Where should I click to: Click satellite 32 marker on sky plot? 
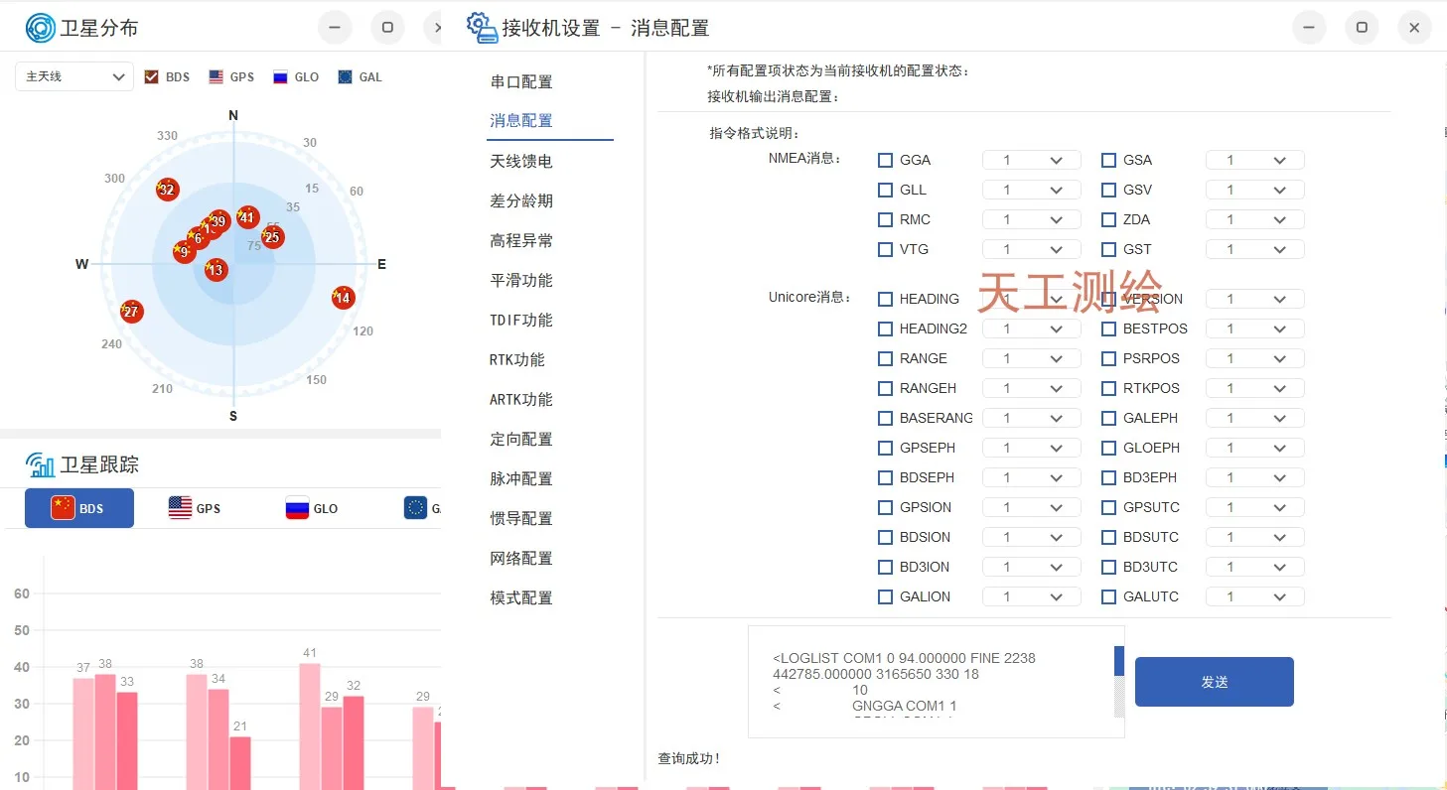[167, 190]
